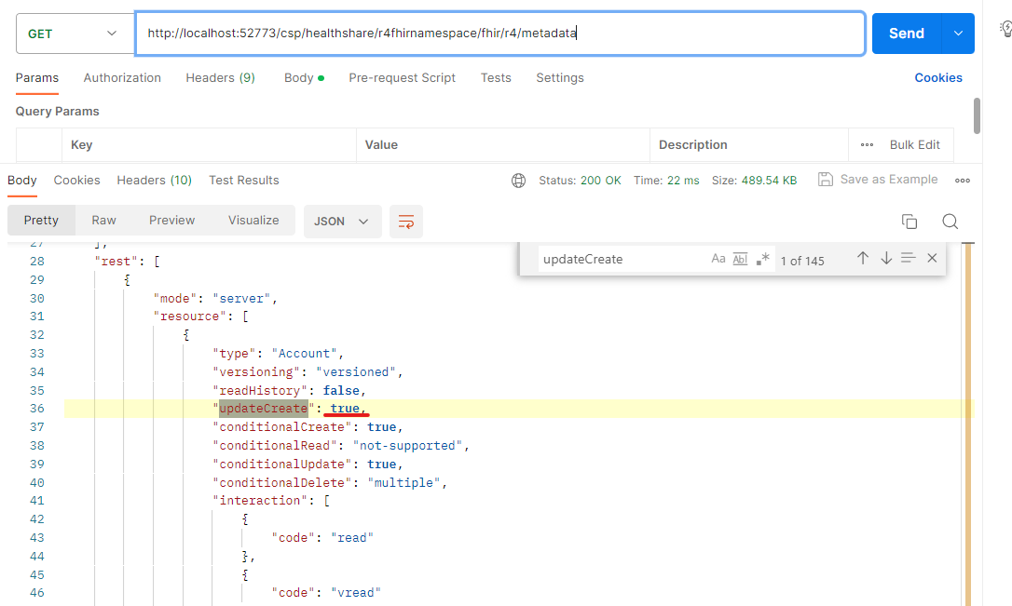Go to previous match arrow

[863, 259]
